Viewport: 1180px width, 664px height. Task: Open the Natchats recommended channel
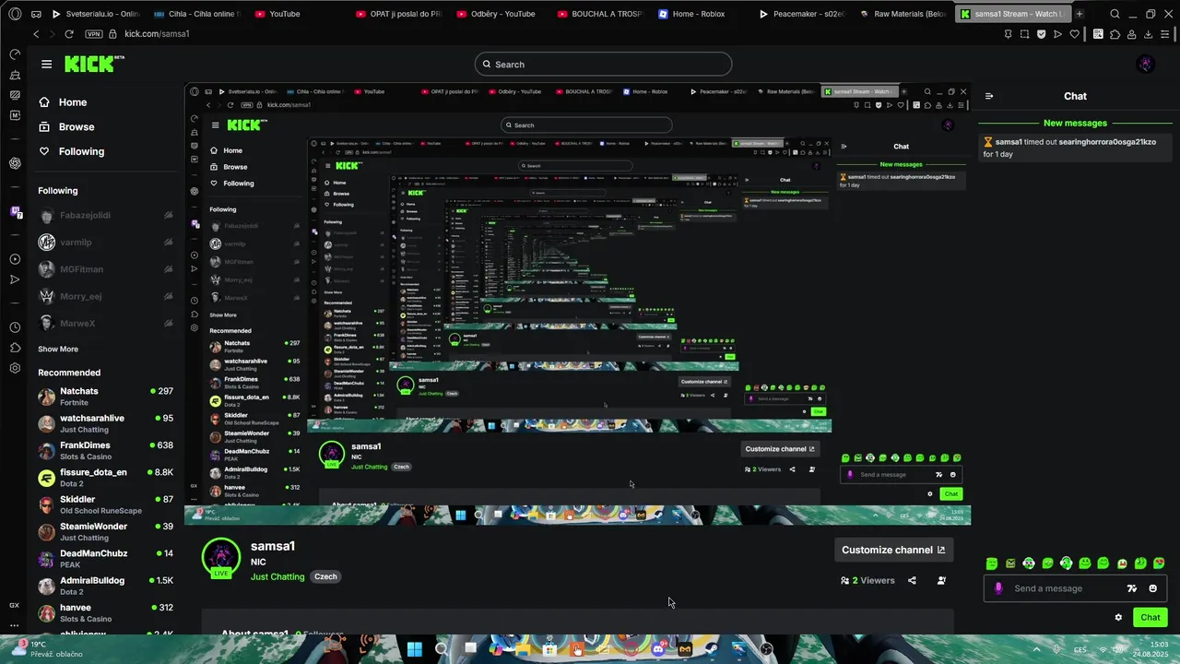click(x=105, y=397)
